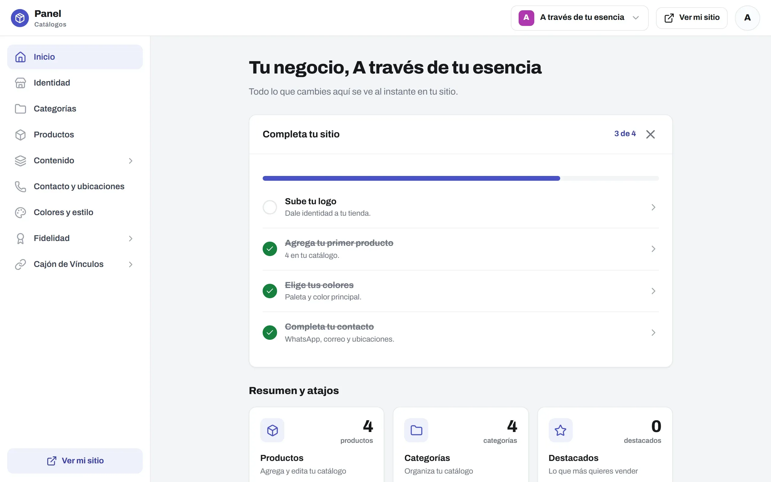
Task: Click the Panel cube logo icon
Action: (x=20, y=18)
